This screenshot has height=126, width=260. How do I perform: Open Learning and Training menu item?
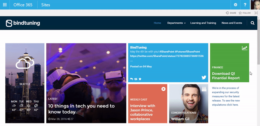203,23
